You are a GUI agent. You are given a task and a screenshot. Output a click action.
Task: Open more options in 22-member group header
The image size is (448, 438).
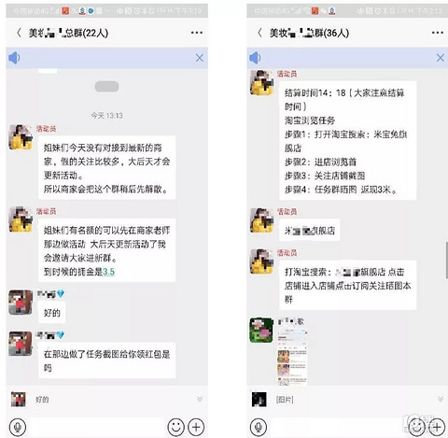pos(197,33)
